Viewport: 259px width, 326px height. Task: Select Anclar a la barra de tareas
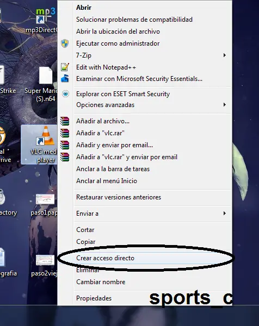point(113,169)
